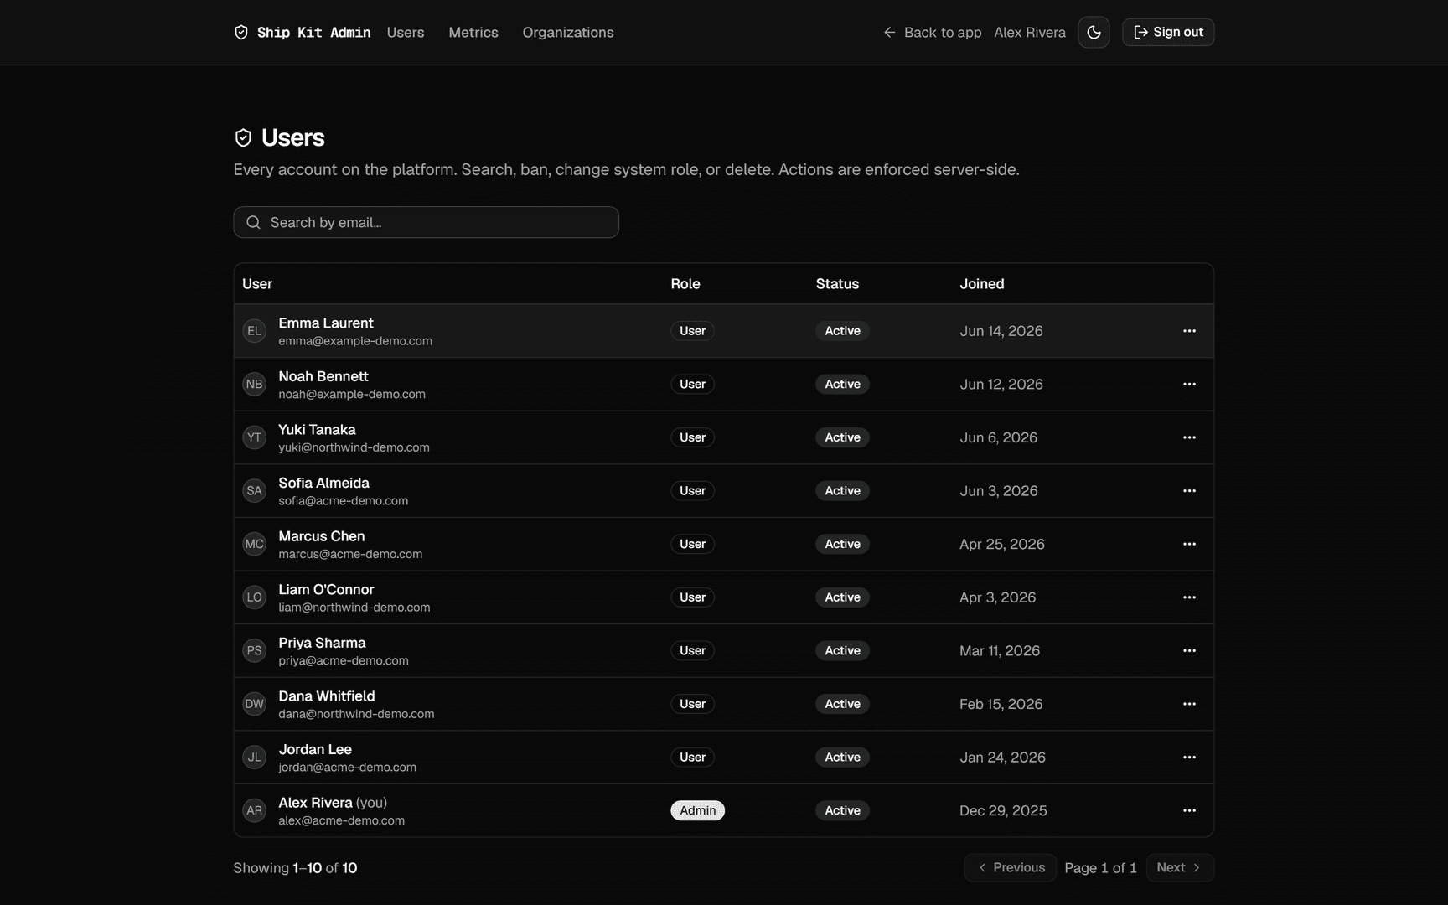
Task: Focus the Search by email field
Action: (x=426, y=222)
